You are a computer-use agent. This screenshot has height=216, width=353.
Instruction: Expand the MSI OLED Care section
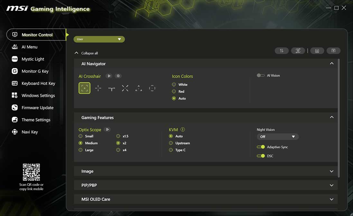click(x=206, y=199)
